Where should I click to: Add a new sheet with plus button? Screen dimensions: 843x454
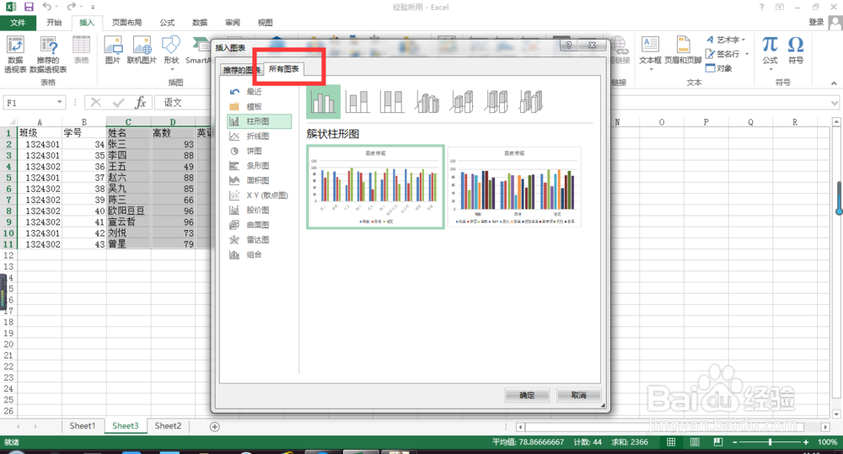pyautogui.click(x=214, y=426)
